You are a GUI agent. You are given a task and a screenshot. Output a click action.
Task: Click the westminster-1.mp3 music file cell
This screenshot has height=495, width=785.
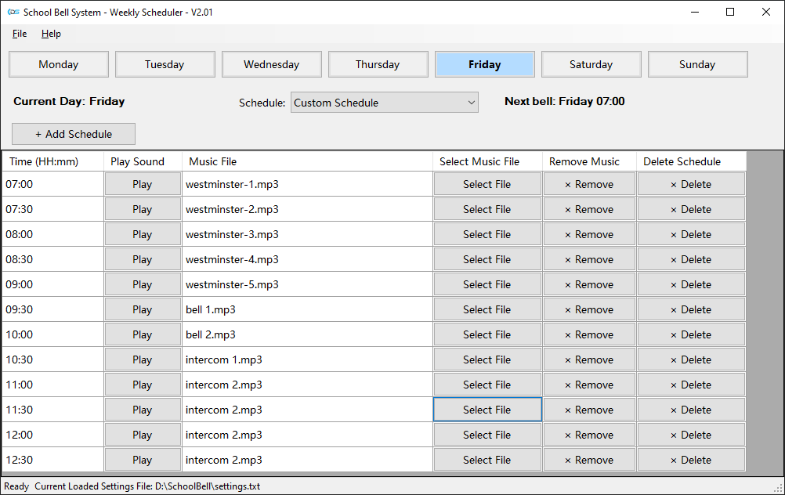[x=307, y=184]
